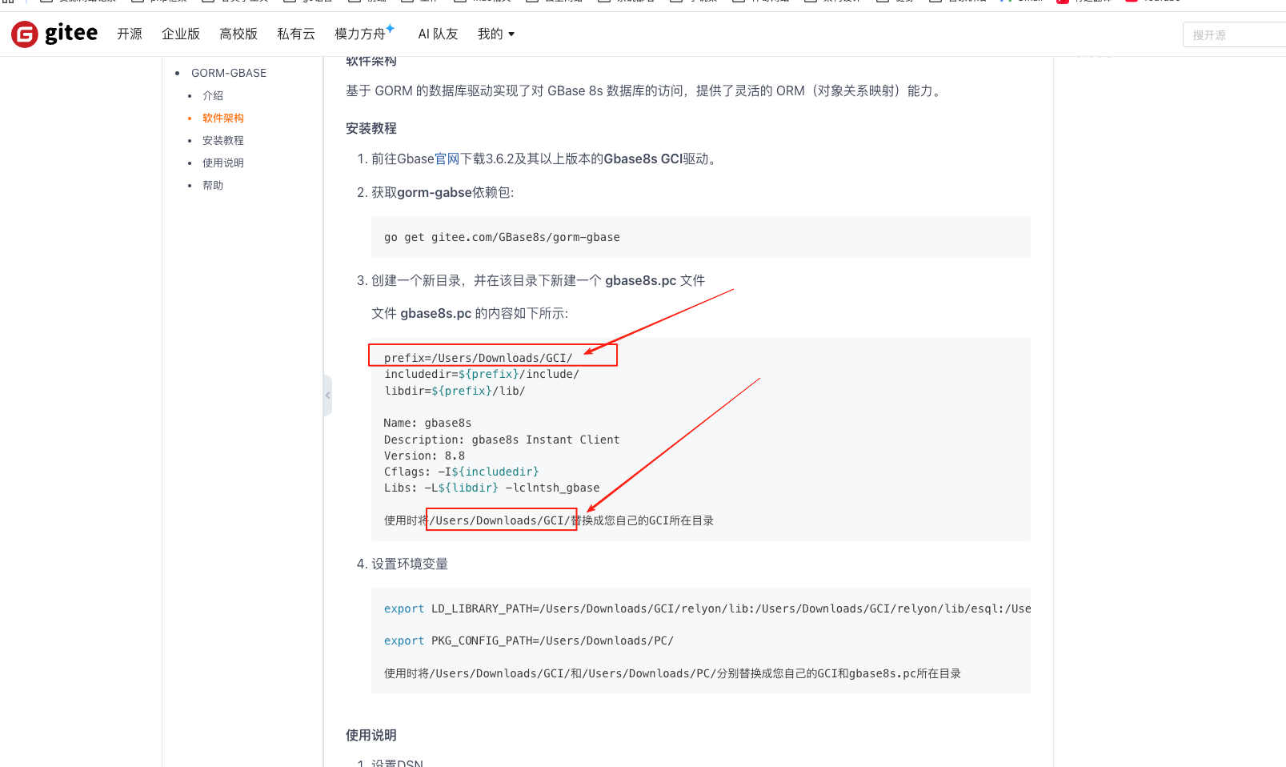1286x767 pixels.
Task: Open the 高校版 navigation item
Action: pyautogui.click(x=238, y=34)
